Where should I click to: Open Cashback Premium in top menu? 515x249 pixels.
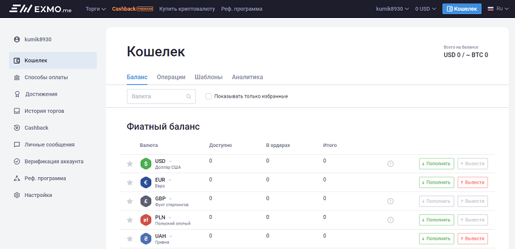(133, 9)
